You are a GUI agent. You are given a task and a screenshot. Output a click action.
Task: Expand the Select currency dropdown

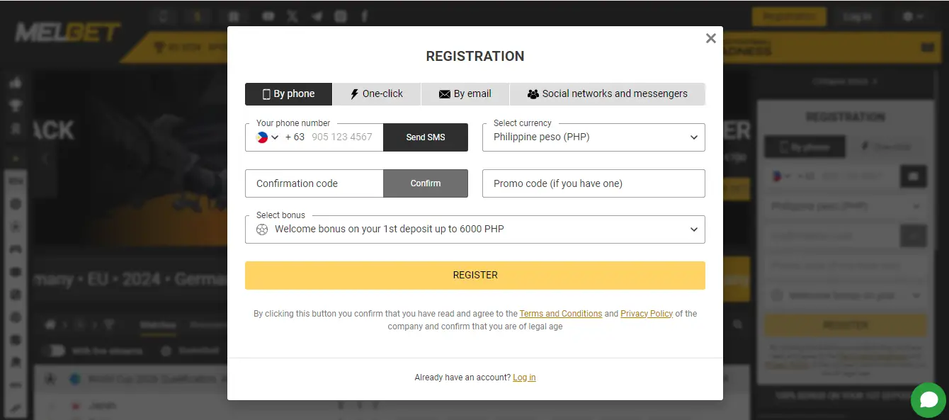coord(593,137)
